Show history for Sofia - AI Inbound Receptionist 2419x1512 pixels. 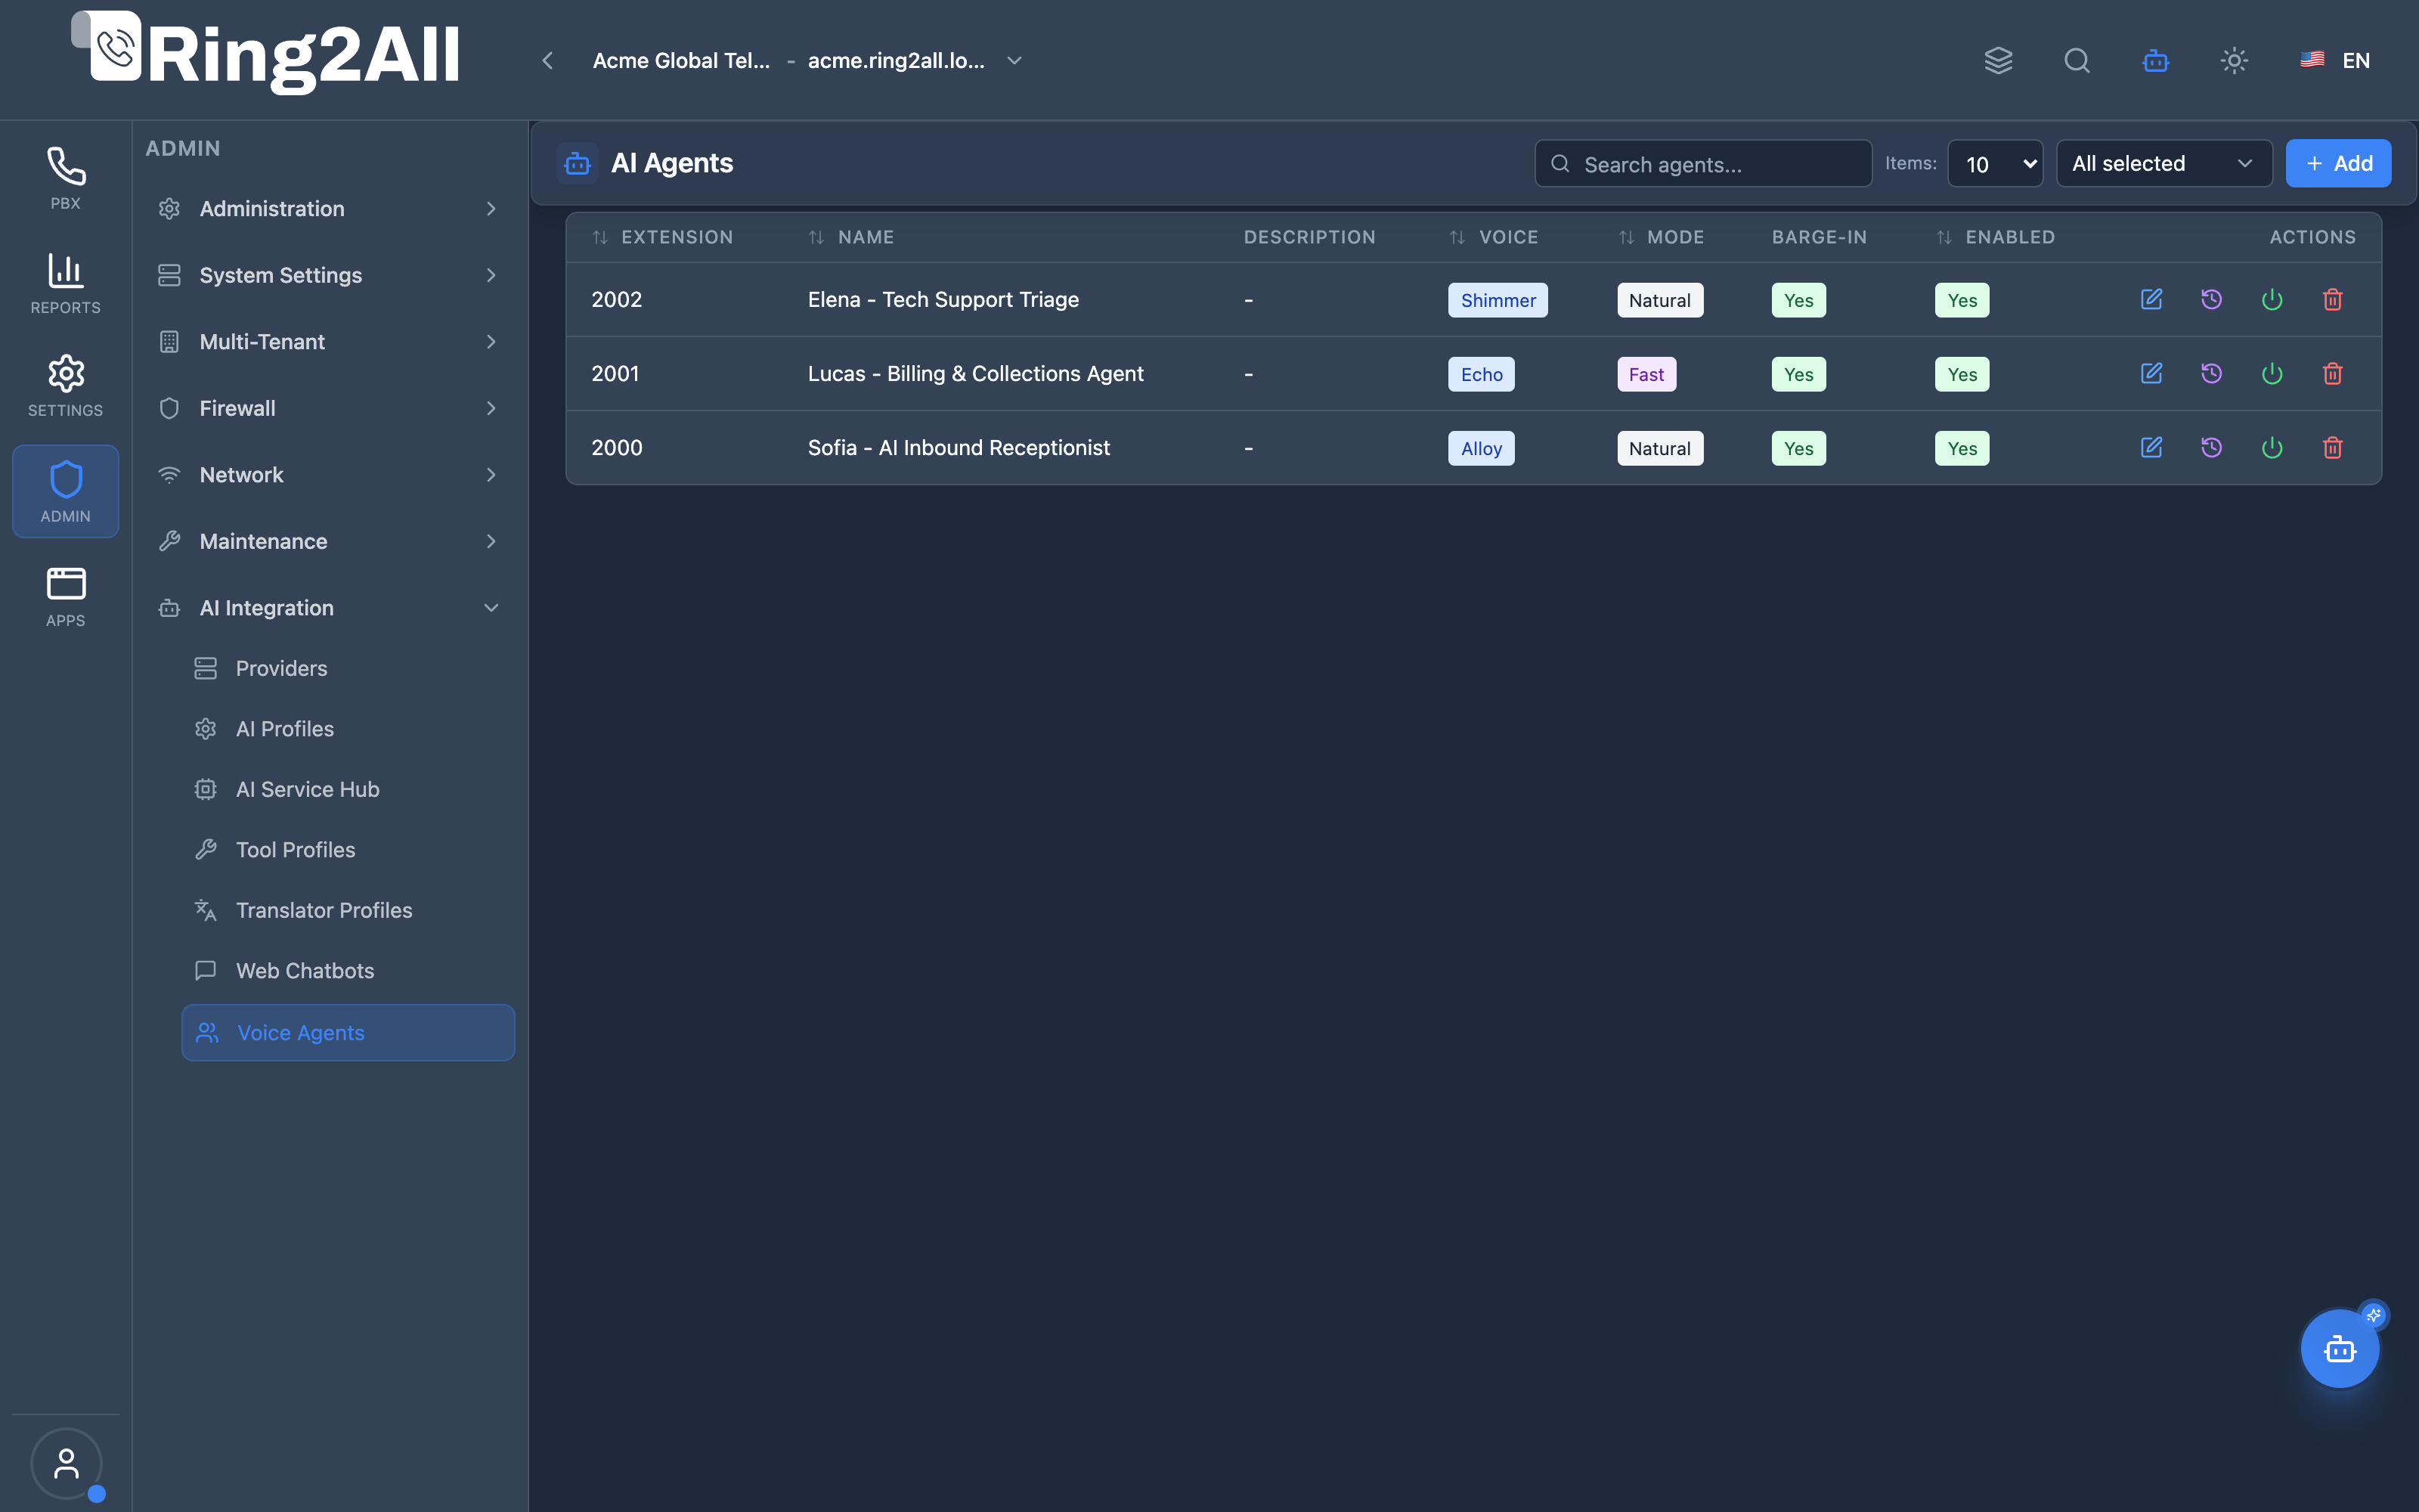(2211, 447)
